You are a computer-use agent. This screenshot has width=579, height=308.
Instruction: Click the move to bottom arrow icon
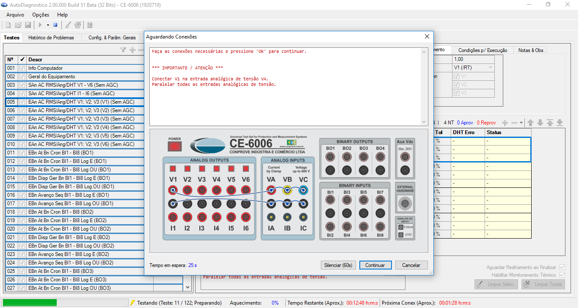(x=560, y=123)
